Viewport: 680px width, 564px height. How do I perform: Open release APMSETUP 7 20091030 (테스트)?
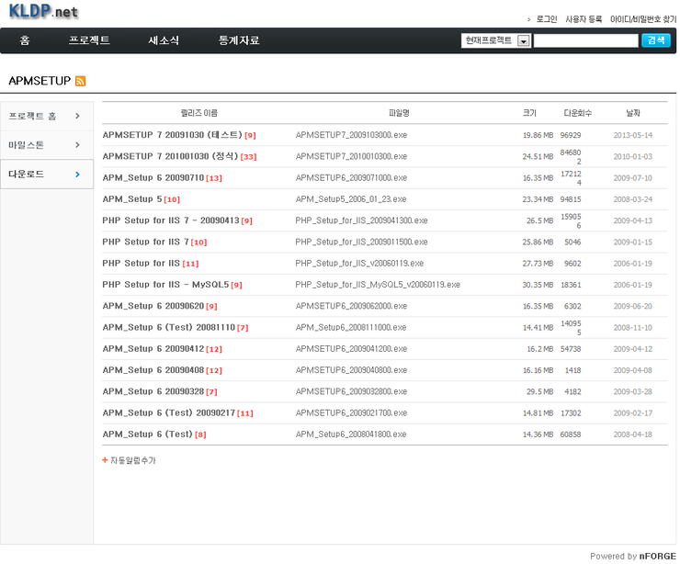click(x=172, y=135)
